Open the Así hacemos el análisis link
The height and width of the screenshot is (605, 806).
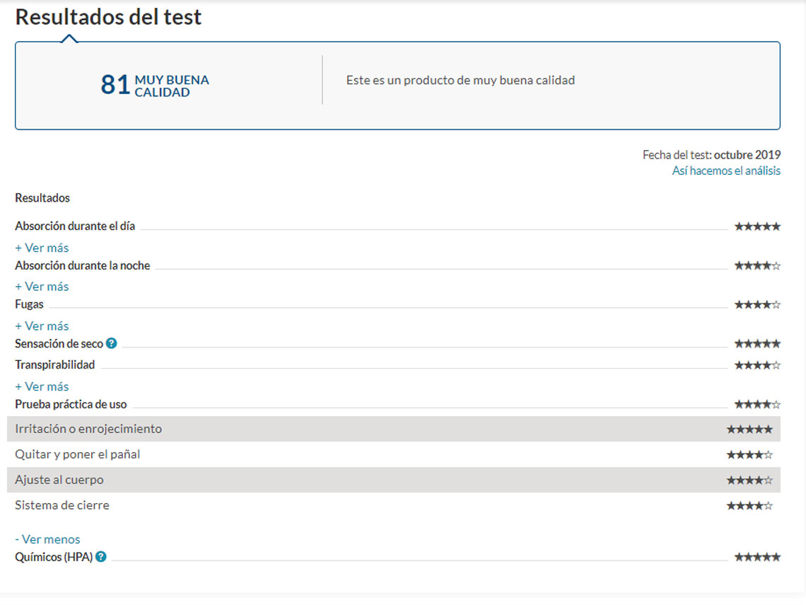point(726,171)
